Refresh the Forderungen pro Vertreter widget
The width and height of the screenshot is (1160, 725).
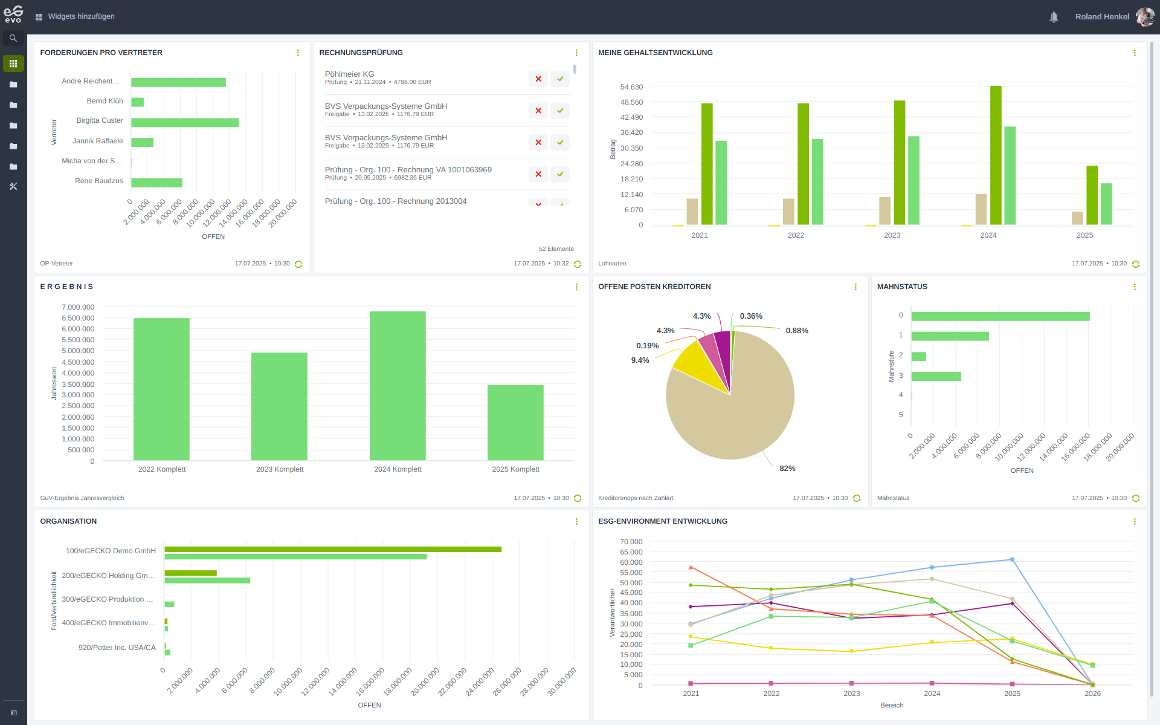[298, 264]
